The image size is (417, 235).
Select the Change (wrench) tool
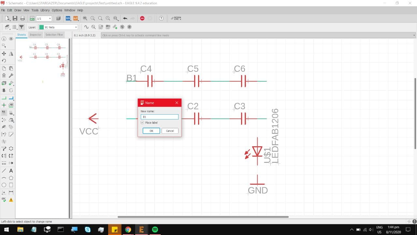pyautogui.click(x=11, y=75)
